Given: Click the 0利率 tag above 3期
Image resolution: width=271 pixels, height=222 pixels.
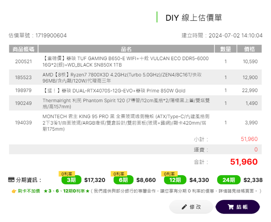Looking at the screenshot, I should [67, 174].
